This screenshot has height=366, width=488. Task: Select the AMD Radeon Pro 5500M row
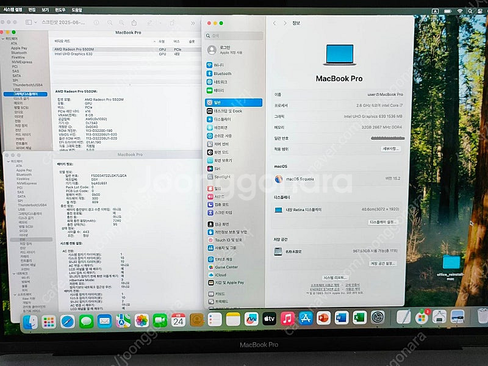126,49
